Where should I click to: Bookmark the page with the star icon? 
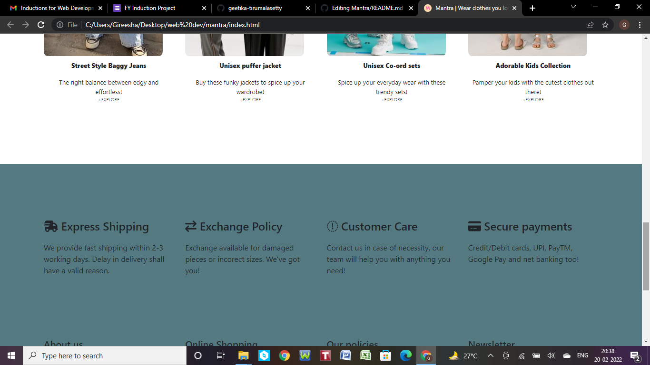605,25
